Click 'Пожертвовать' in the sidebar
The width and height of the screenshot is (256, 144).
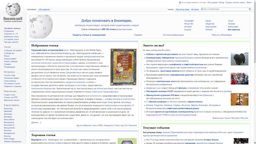(x=10, y=67)
